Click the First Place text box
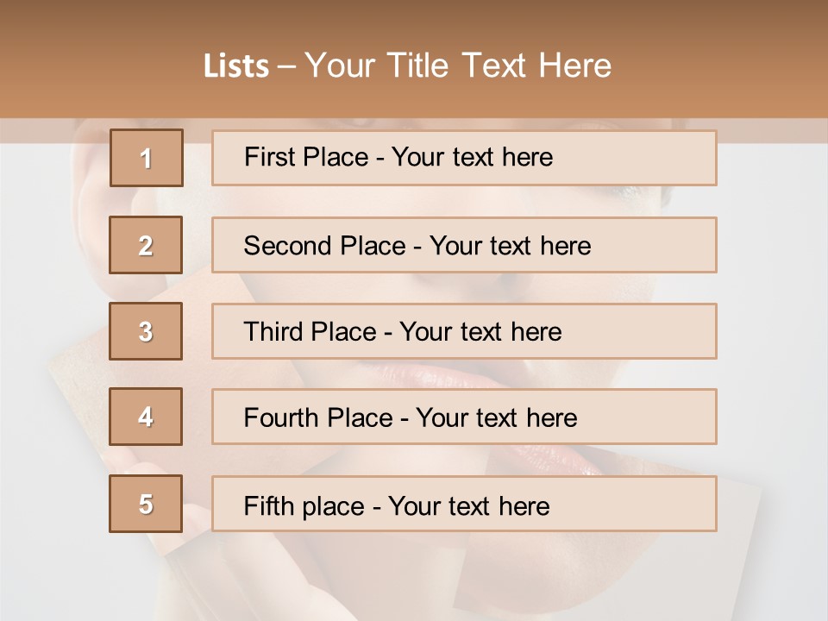Image resolution: width=828 pixels, height=621 pixels. [x=463, y=158]
